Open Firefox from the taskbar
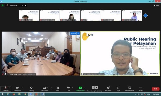This screenshot has width=161, height=96. pyautogui.click(x=14, y=94)
